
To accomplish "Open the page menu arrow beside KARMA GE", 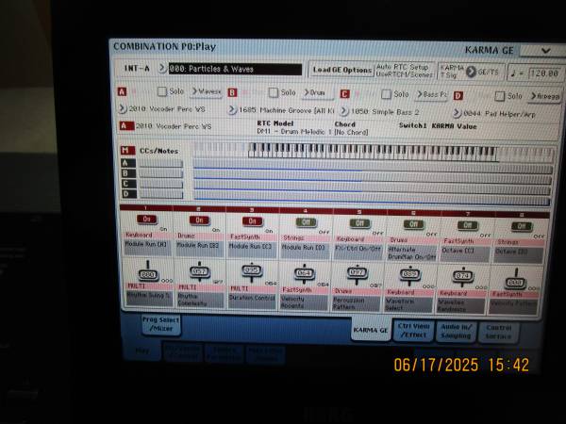I will click(x=547, y=50).
